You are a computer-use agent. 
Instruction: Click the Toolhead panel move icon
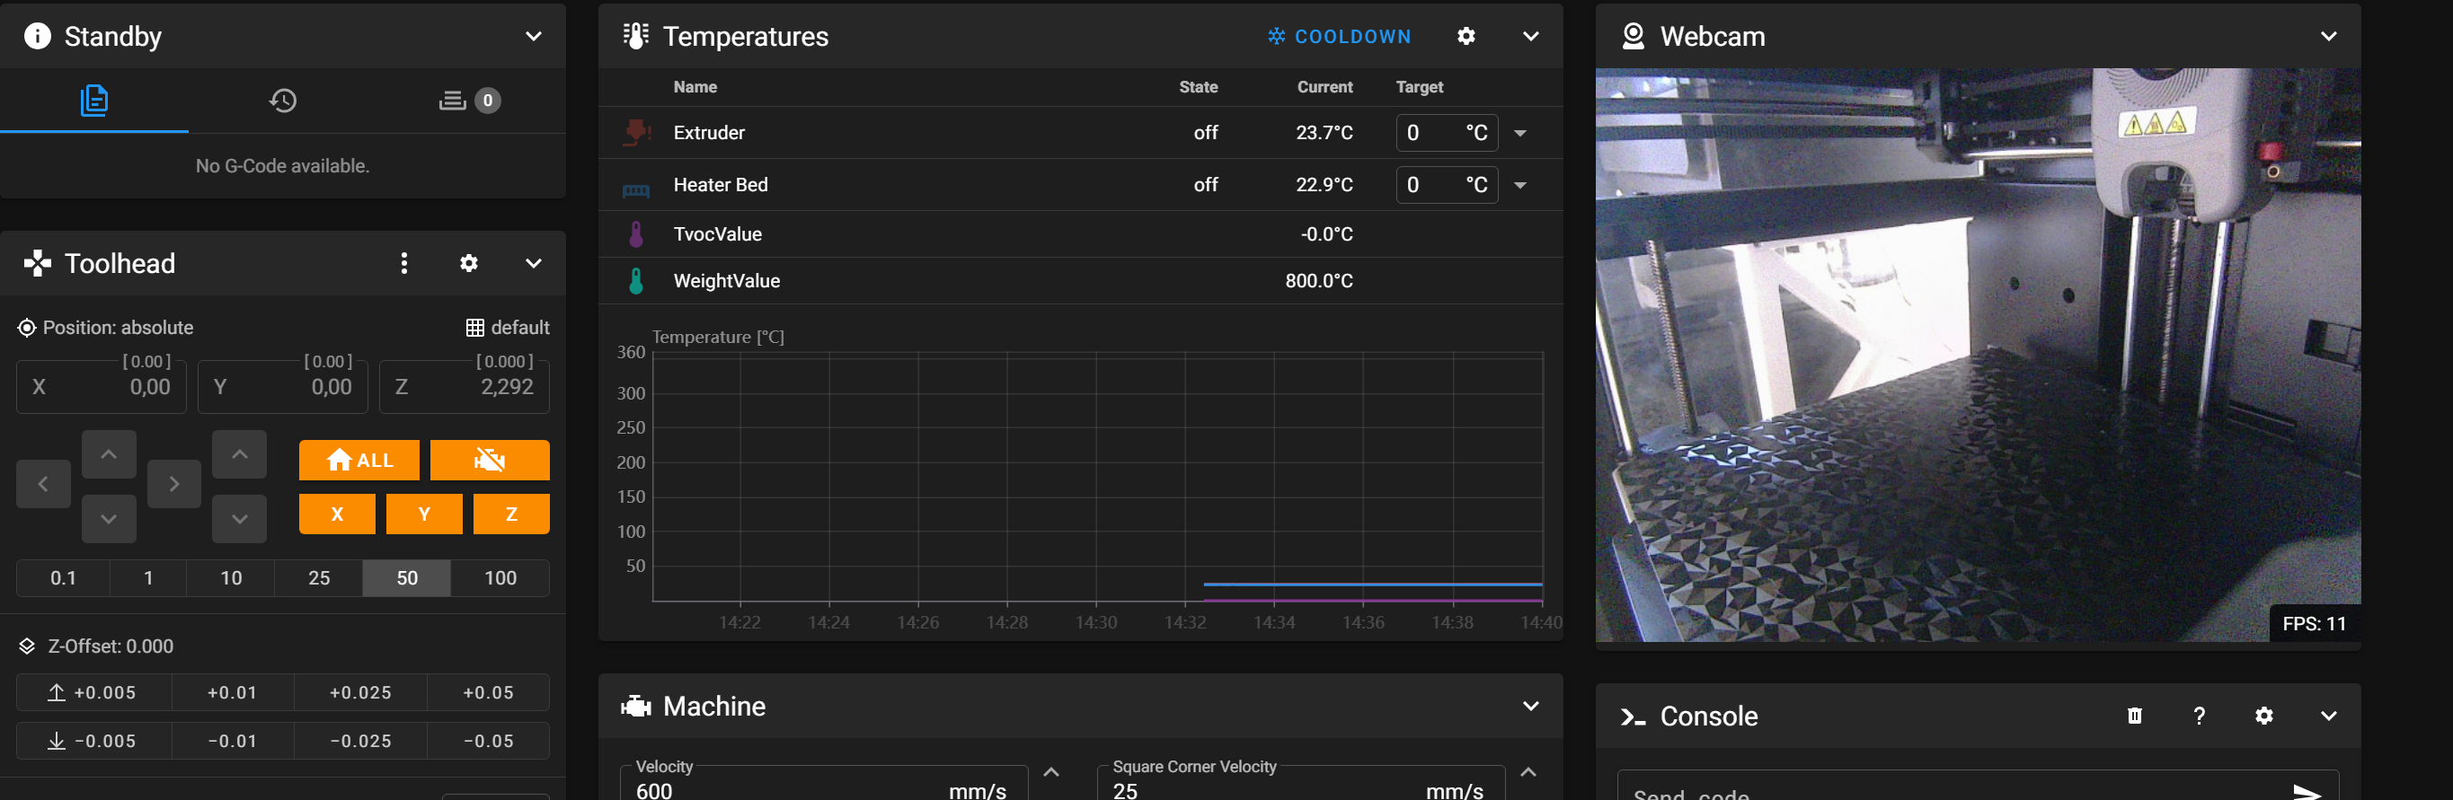click(37, 262)
